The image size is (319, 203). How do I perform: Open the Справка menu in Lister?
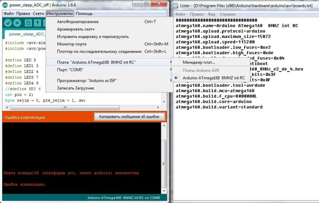227,14
